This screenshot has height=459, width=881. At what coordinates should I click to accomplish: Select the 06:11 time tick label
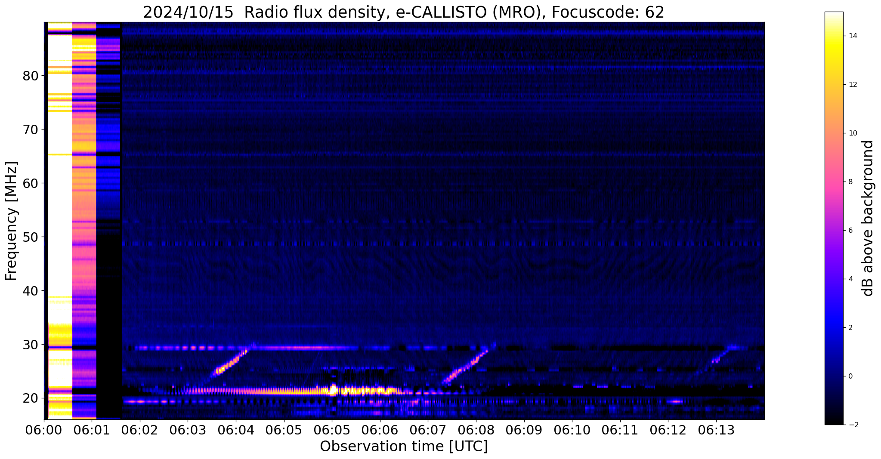(620, 430)
